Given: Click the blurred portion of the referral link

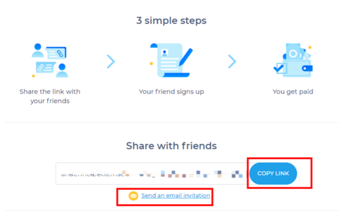Looking at the screenshot, I should (184, 174).
